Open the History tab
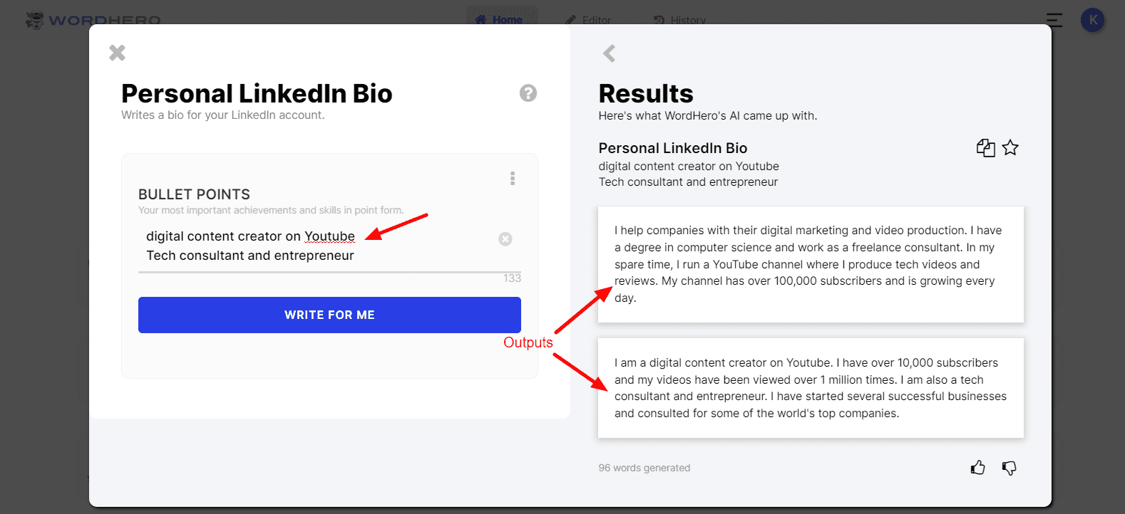Viewport: 1125px width, 514px height. pyautogui.click(x=680, y=20)
